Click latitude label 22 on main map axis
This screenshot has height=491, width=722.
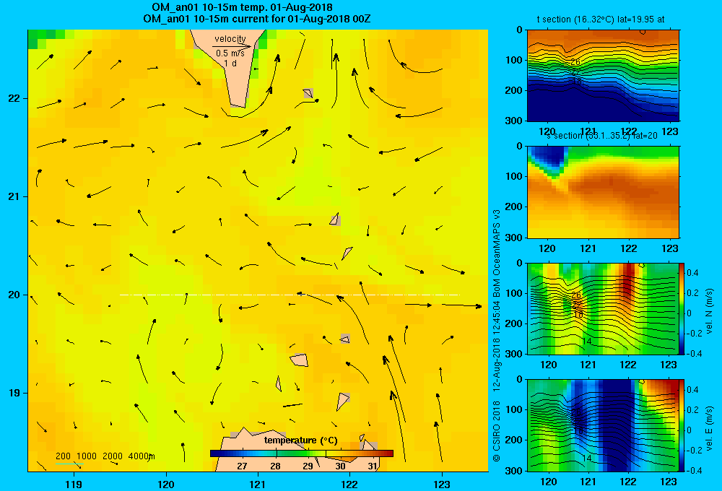tap(14, 98)
